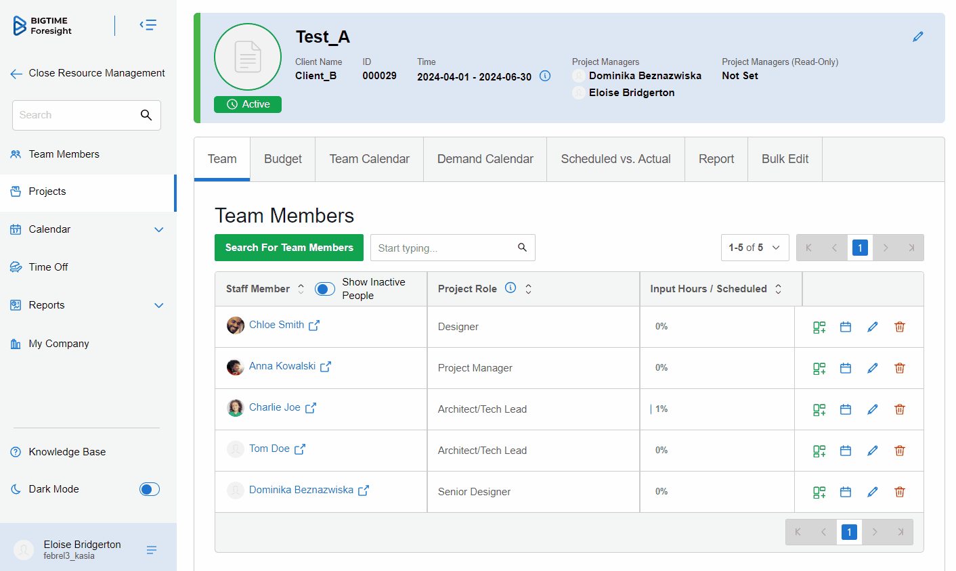Click the green add-assignment icon for Tom Doe

pos(819,451)
